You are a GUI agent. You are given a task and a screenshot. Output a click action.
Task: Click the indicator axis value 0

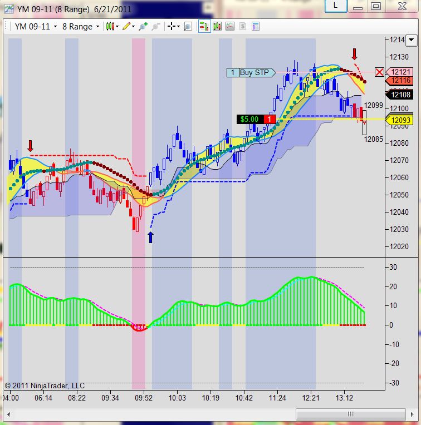click(391, 325)
